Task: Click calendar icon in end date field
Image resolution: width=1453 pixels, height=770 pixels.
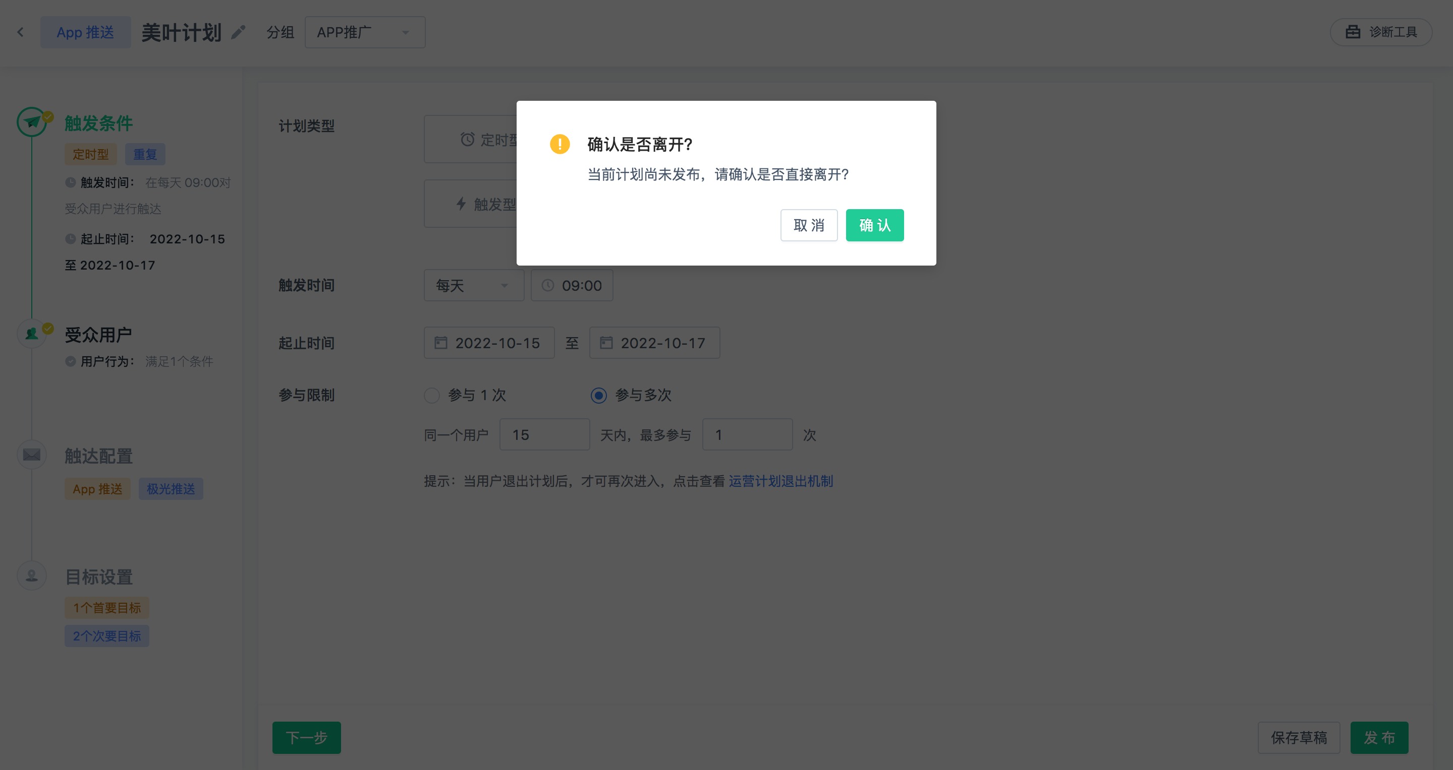Action: [x=606, y=343]
